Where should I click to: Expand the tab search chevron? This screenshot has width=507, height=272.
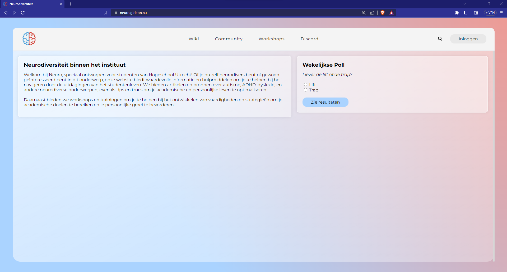click(464, 4)
